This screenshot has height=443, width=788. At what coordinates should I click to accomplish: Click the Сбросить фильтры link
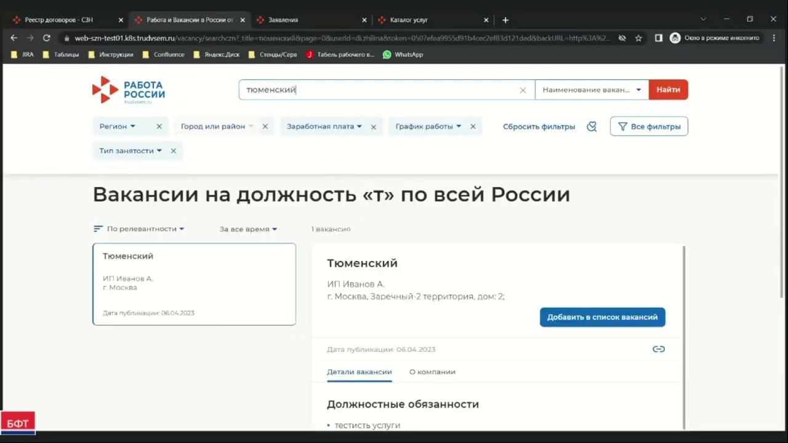pyautogui.click(x=539, y=127)
